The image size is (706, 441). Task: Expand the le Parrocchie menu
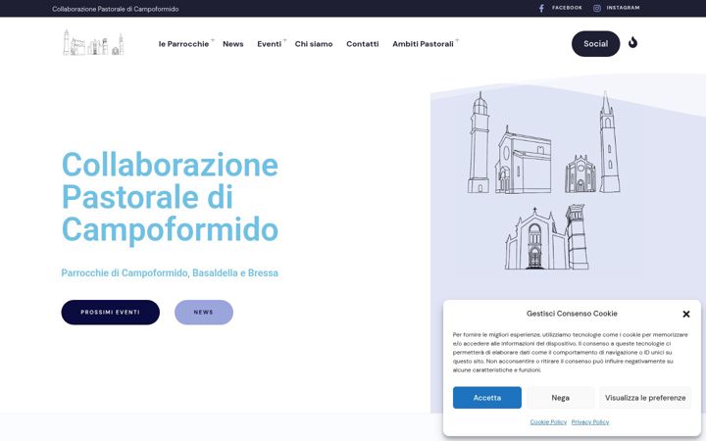[x=183, y=44]
